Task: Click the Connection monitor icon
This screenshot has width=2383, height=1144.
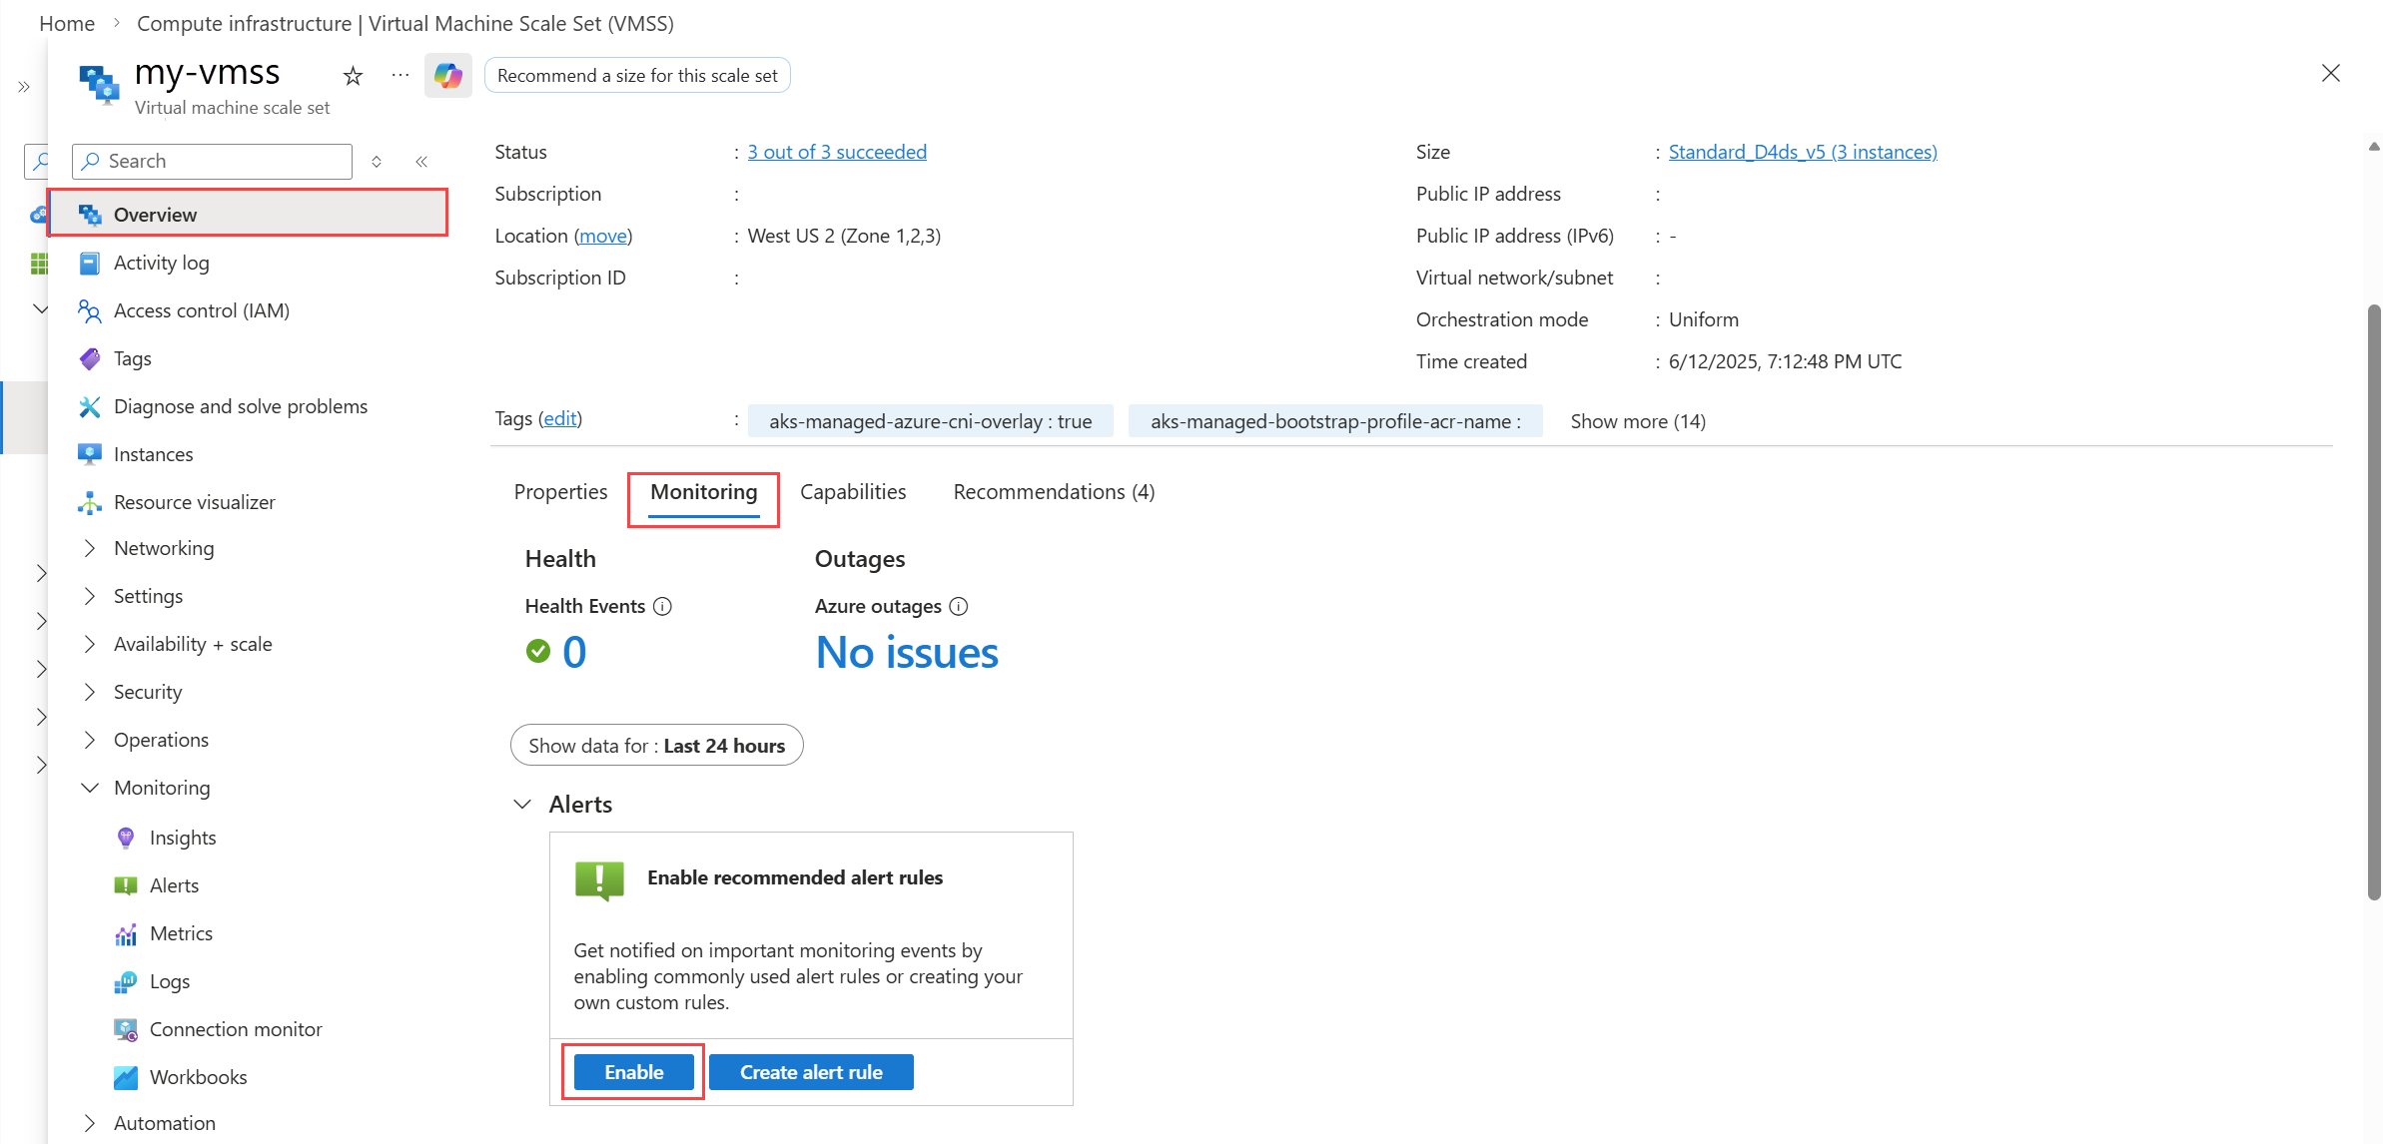Action: click(x=126, y=1029)
